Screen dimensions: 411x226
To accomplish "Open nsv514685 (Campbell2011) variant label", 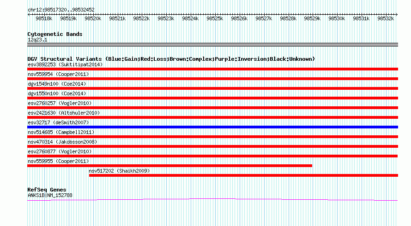I will 61,132.
